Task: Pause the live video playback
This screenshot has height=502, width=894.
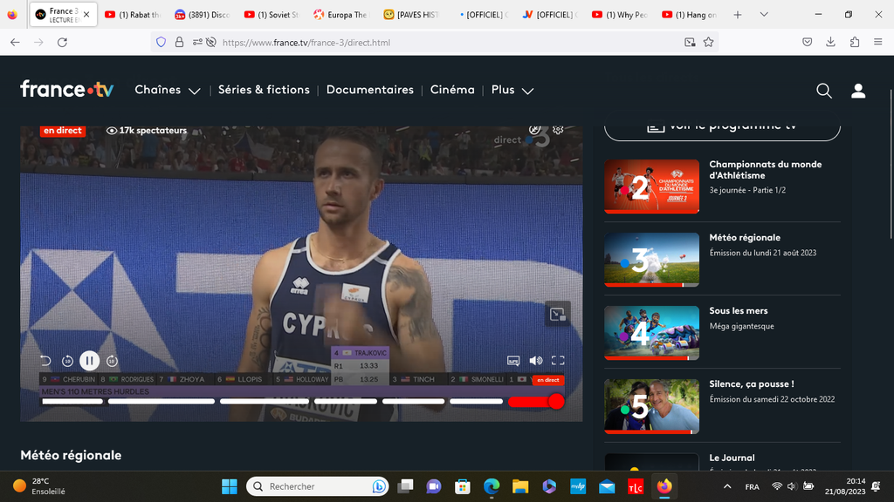Action: pyautogui.click(x=90, y=360)
